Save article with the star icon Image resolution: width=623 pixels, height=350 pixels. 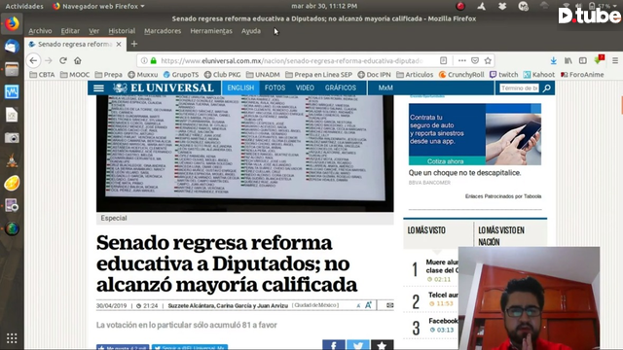[382, 345]
